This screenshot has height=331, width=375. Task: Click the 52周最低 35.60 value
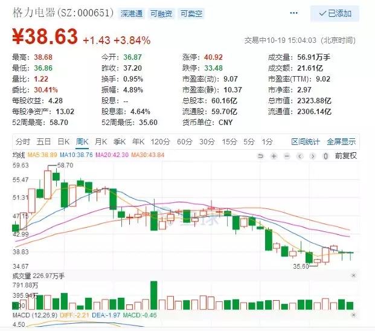149,123
